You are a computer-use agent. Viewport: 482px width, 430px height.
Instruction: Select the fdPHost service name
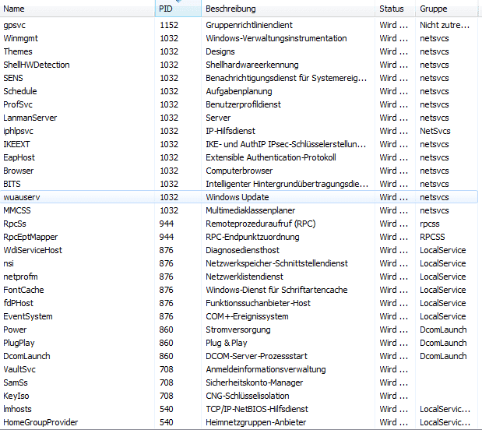point(19,303)
